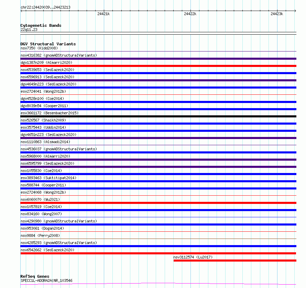
Task: Click the Cytogenetic Bands track title
Action: 41,25
